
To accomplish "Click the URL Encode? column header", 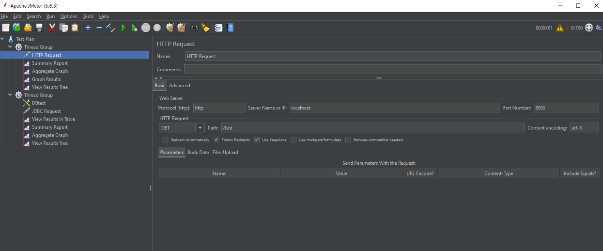I will pyautogui.click(x=420, y=173).
